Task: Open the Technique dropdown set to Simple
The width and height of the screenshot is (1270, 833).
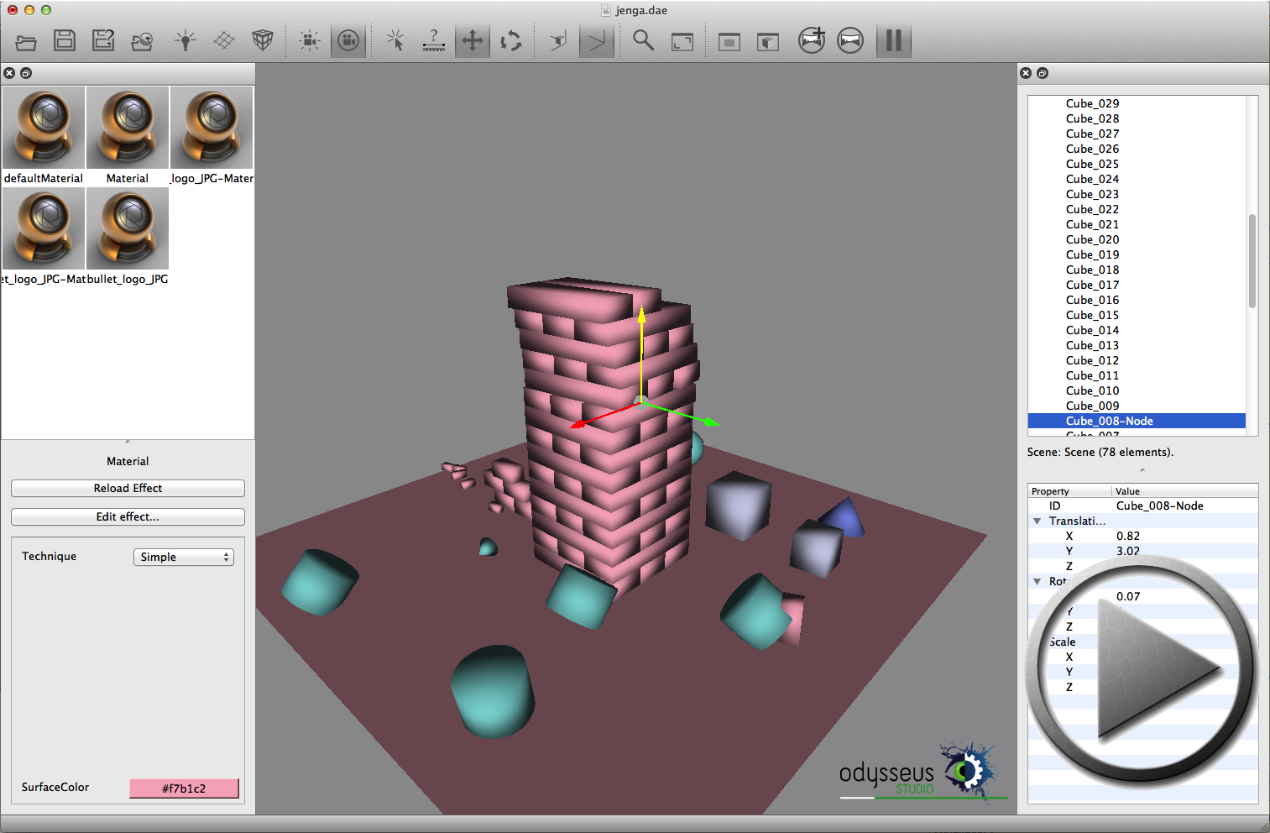Action: (x=184, y=558)
